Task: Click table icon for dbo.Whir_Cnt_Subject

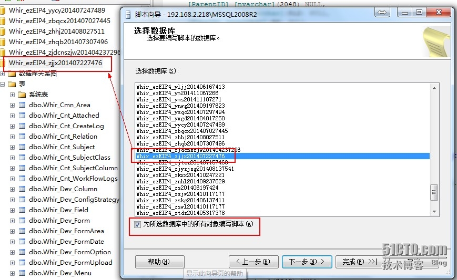Action: click(22, 147)
